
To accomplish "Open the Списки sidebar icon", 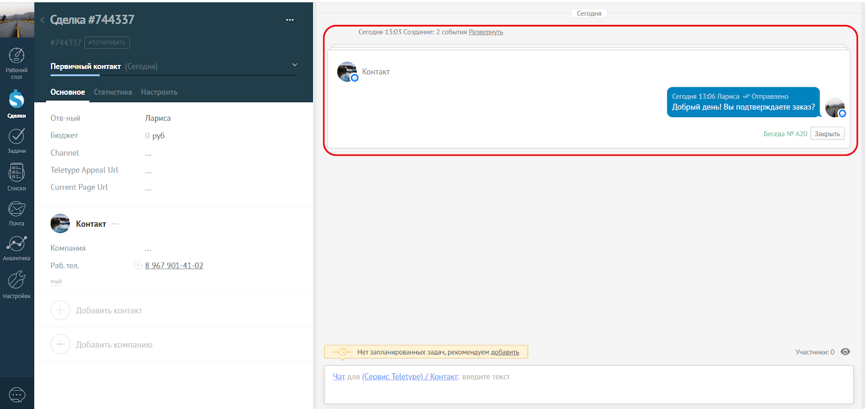I will [x=17, y=177].
